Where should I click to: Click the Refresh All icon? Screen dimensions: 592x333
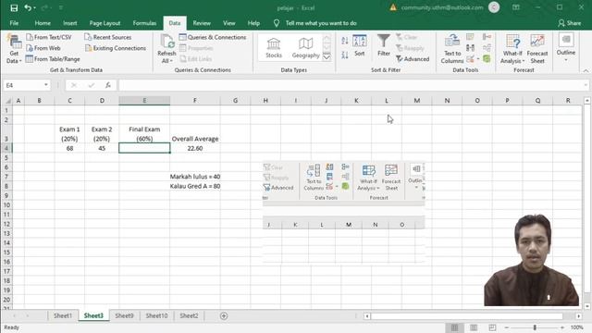(x=166, y=42)
